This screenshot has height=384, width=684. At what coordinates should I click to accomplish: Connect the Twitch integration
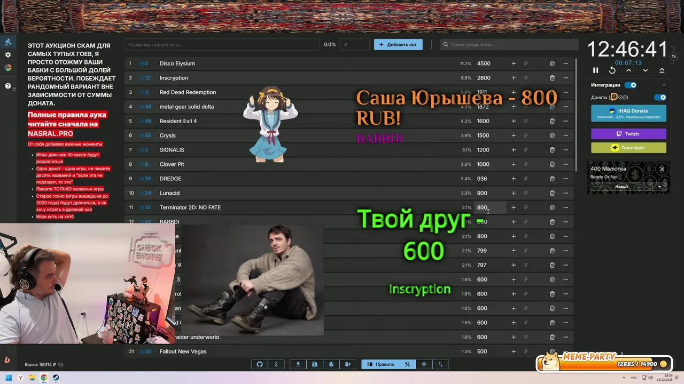pos(628,134)
